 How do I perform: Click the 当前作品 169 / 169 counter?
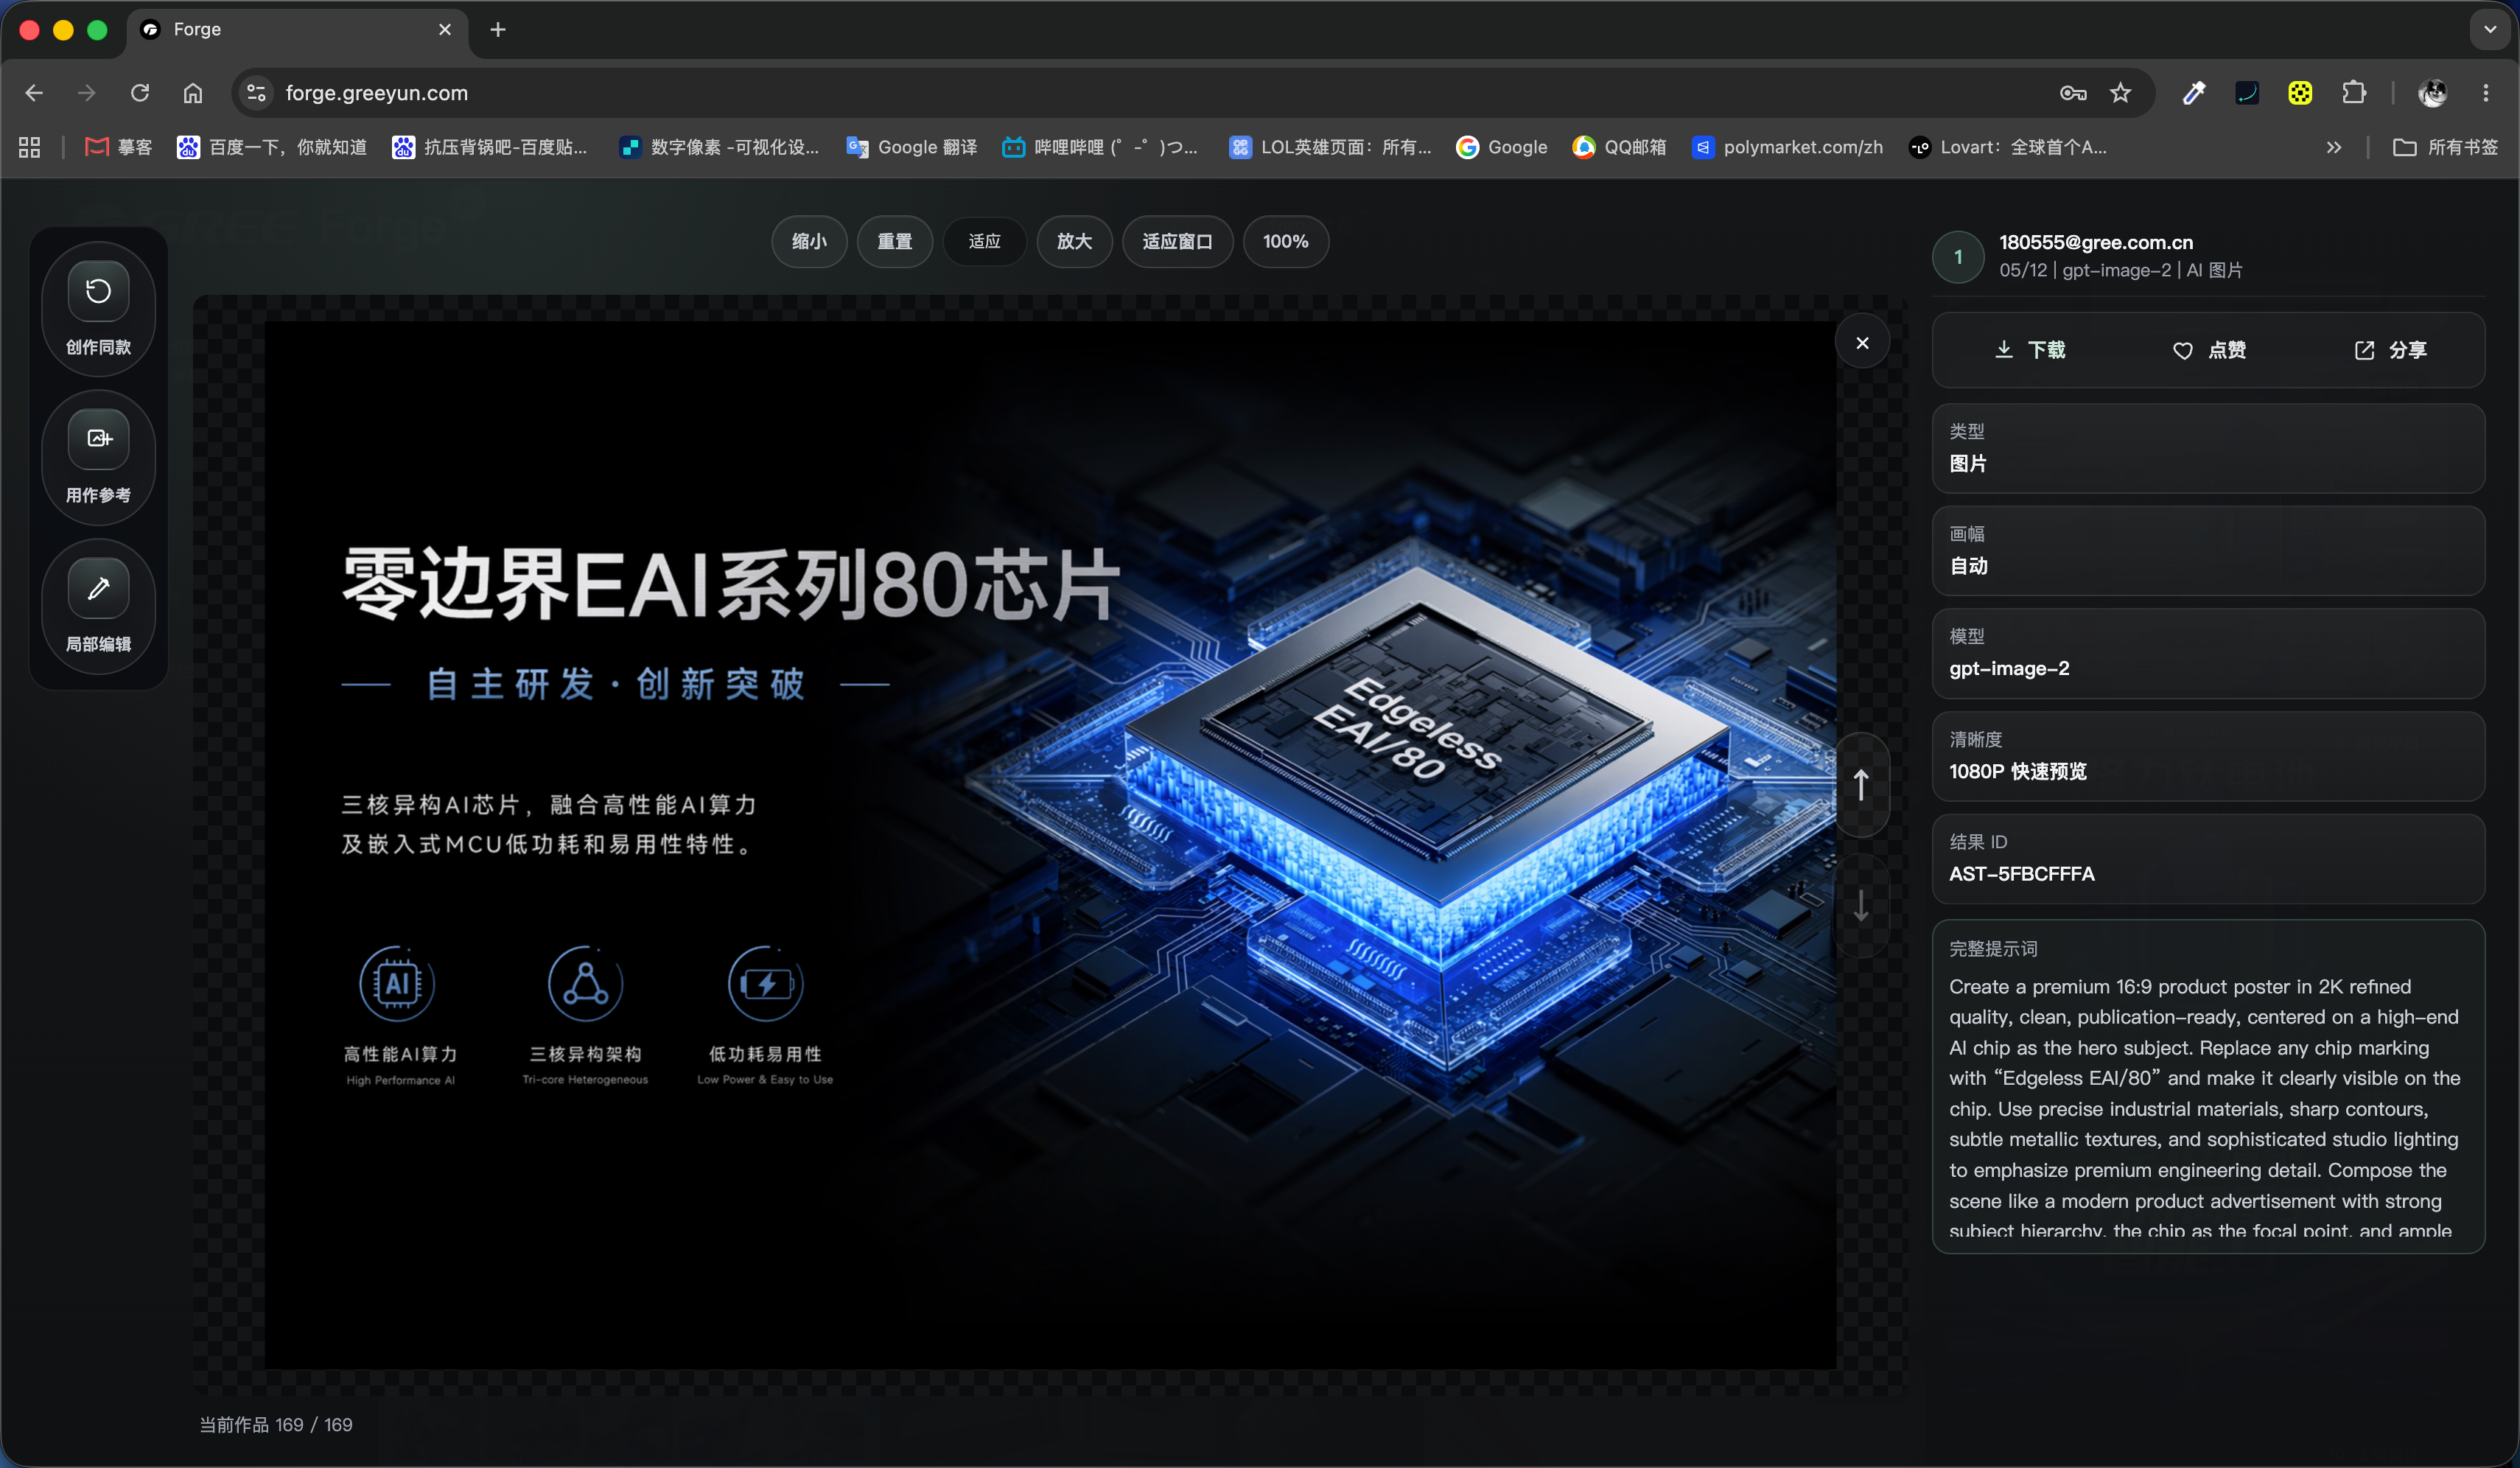[276, 1424]
